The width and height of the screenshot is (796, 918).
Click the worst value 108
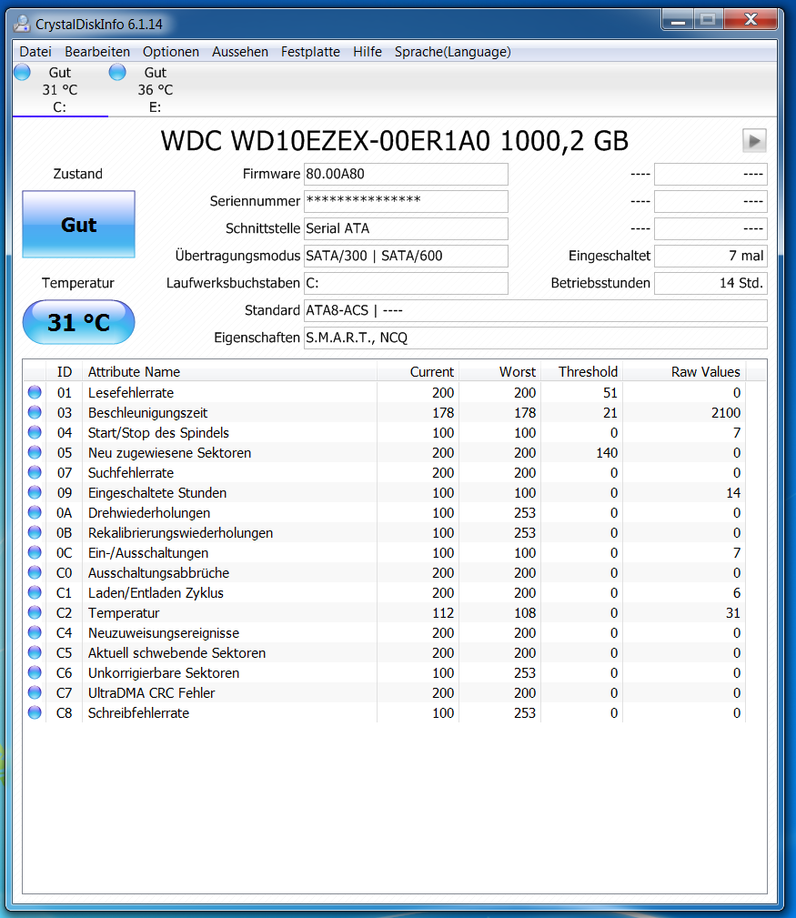coord(525,613)
